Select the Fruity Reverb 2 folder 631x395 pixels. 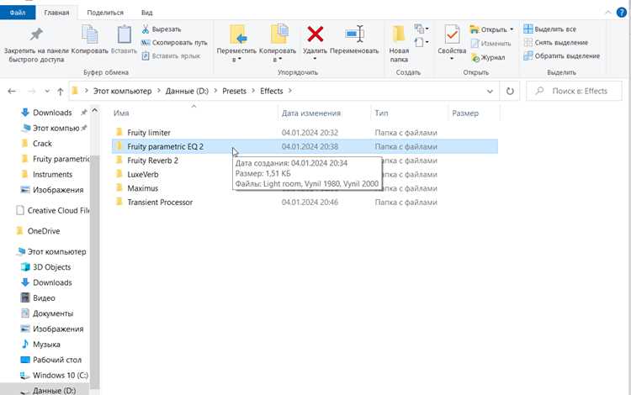(152, 161)
